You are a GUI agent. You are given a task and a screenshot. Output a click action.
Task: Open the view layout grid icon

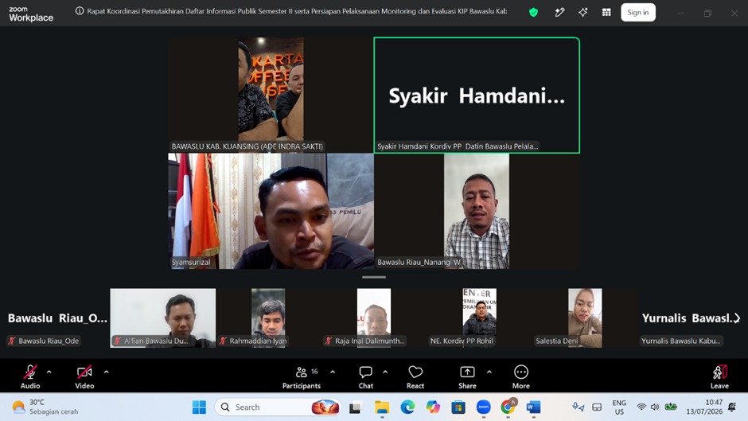point(606,13)
